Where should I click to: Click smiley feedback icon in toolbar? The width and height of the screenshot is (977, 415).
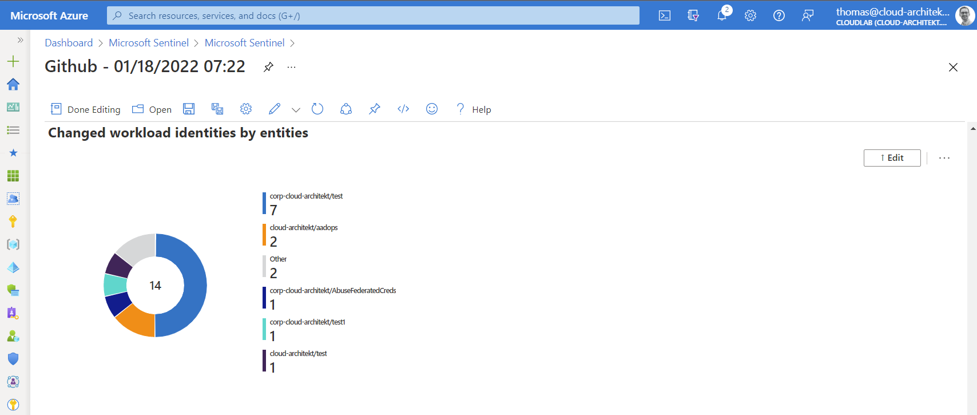pyautogui.click(x=432, y=109)
